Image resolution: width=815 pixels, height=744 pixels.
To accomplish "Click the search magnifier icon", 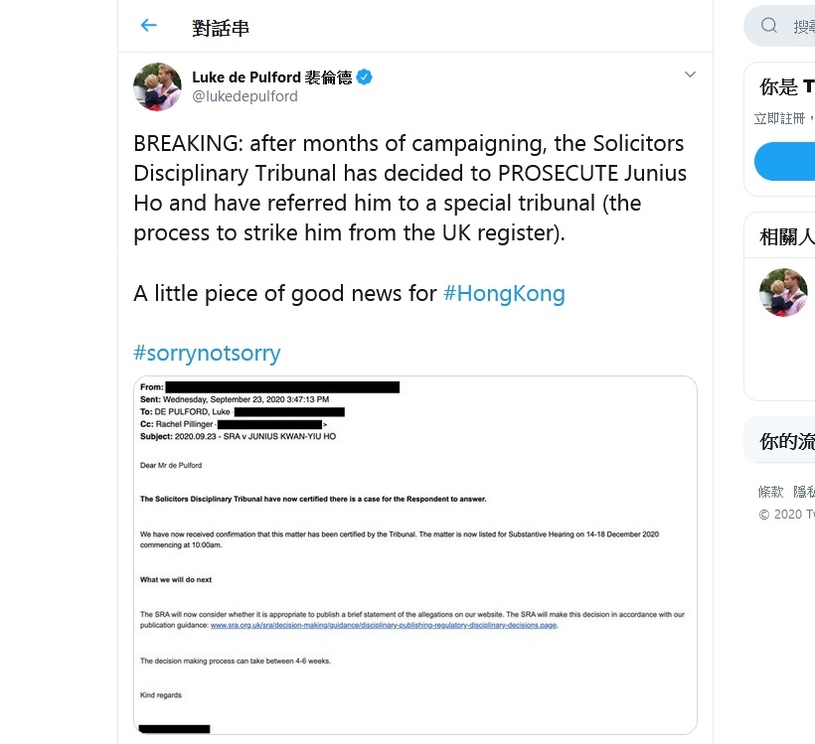I will (769, 26).
